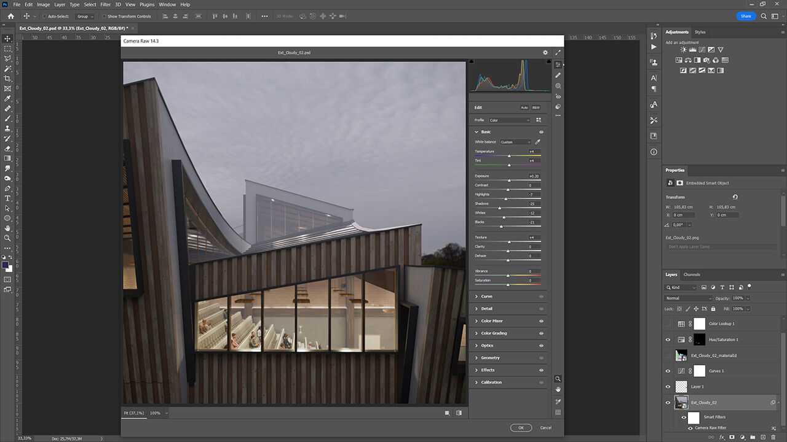This screenshot has height=442, width=787.
Task: Click the OK button in Camera Raw
Action: click(x=521, y=427)
